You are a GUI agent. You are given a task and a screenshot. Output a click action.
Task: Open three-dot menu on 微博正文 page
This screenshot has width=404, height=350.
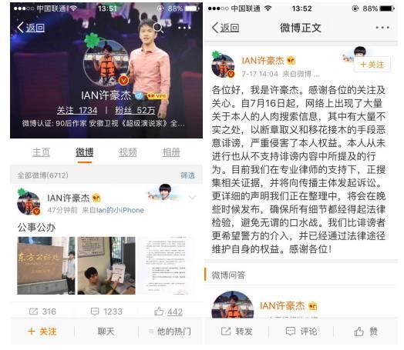pyautogui.click(x=382, y=28)
